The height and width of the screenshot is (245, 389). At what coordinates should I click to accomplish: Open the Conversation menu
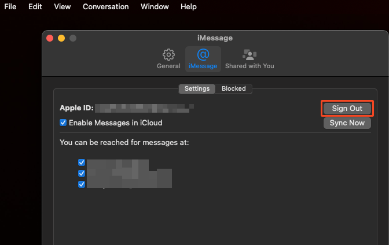pyautogui.click(x=106, y=7)
